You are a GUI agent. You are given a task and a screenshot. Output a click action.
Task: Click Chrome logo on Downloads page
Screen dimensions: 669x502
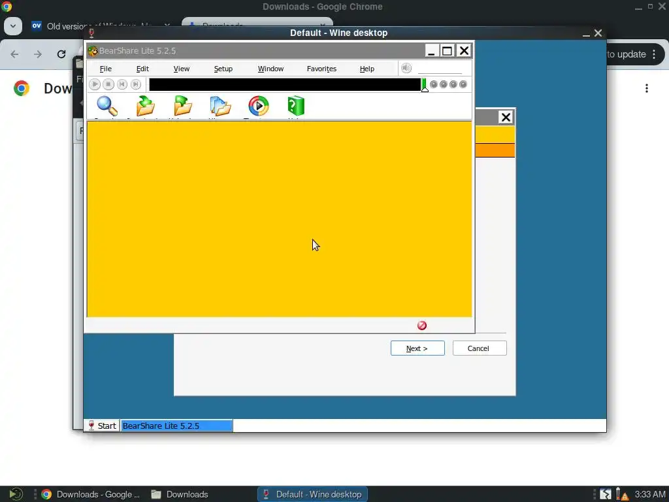[22, 88]
